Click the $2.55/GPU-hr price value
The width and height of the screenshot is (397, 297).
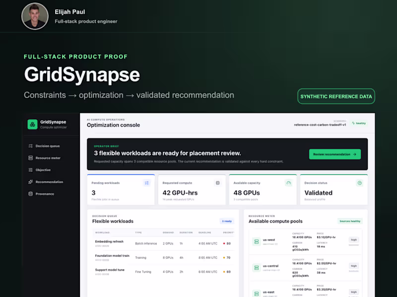click(327, 263)
